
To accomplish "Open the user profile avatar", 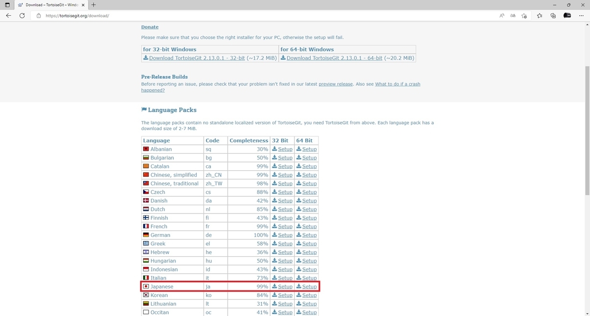I will click(x=567, y=16).
